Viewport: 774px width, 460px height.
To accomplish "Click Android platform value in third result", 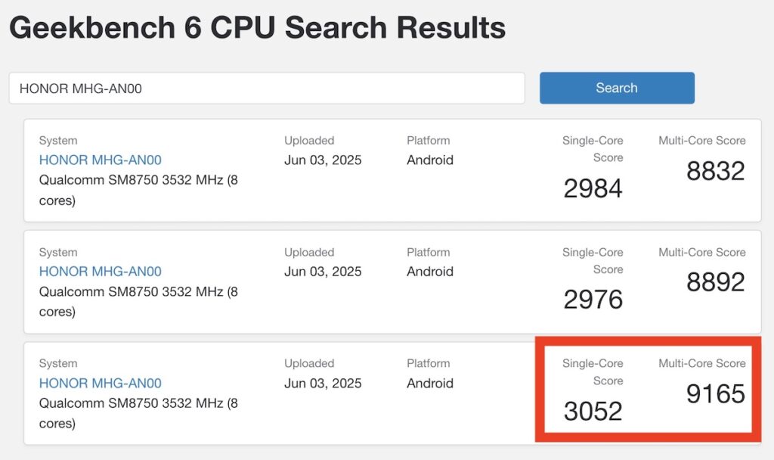I will (430, 383).
